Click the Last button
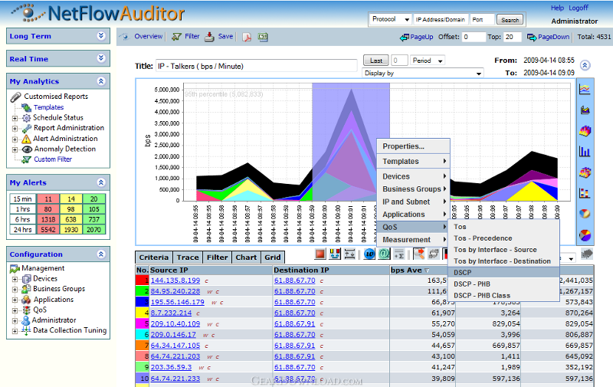The image size is (613, 387). point(376,61)
